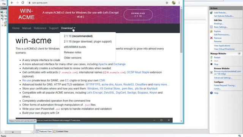Click Set Website Defaults in IIS Actions
The width and height of the screenshot is (243, 137).
click(x=224, y=16)
